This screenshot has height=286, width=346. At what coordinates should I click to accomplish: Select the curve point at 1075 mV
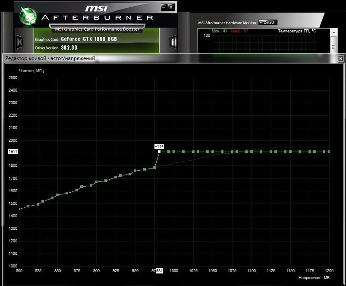tap(232, 152)
